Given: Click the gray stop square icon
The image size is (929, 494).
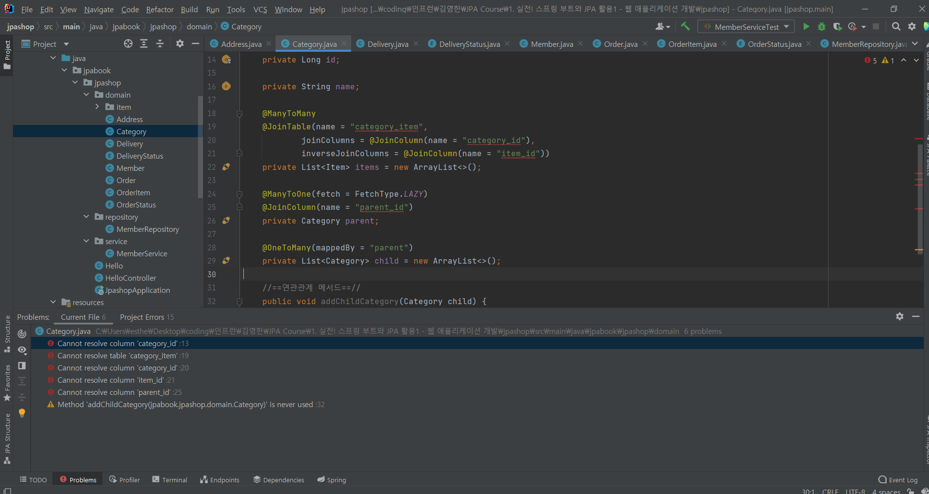Looking at the screenshot, I should click(876, 26).
